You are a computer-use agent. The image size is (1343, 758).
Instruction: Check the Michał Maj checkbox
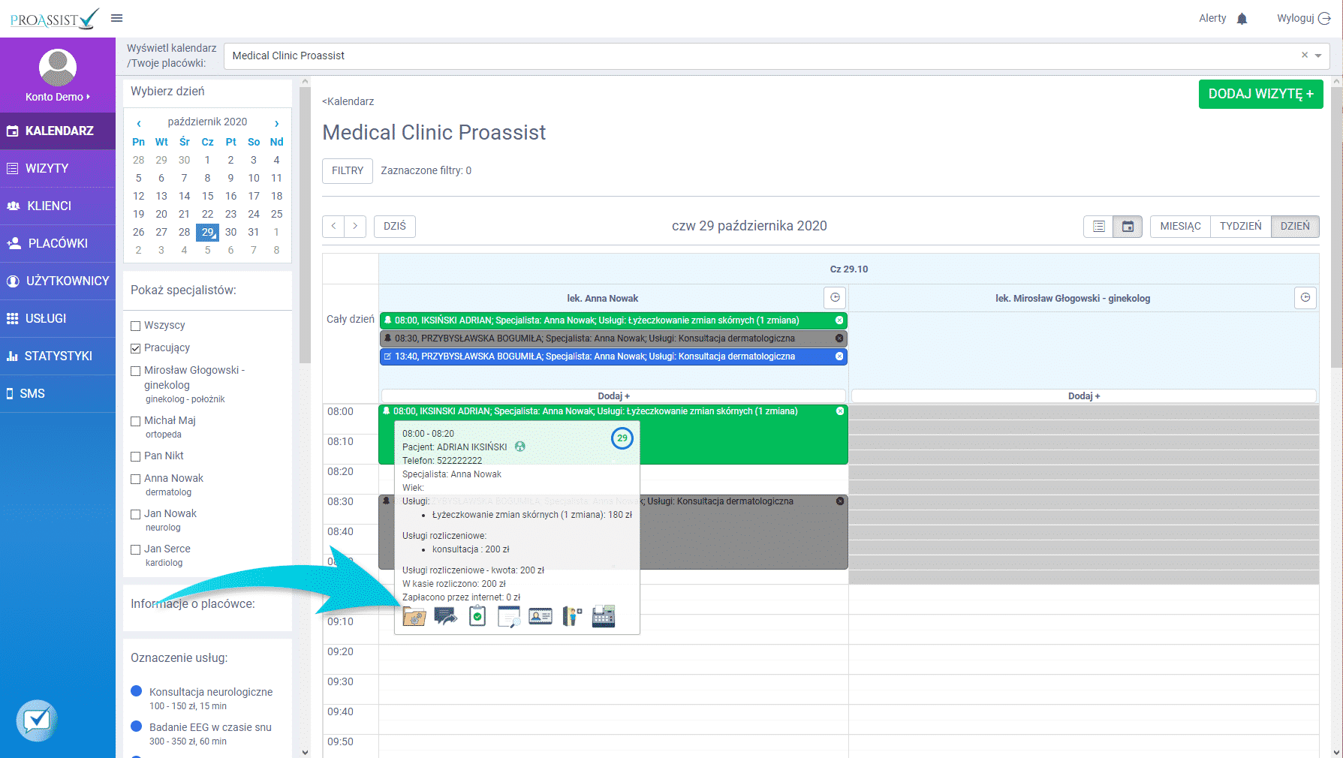point(136,421)
